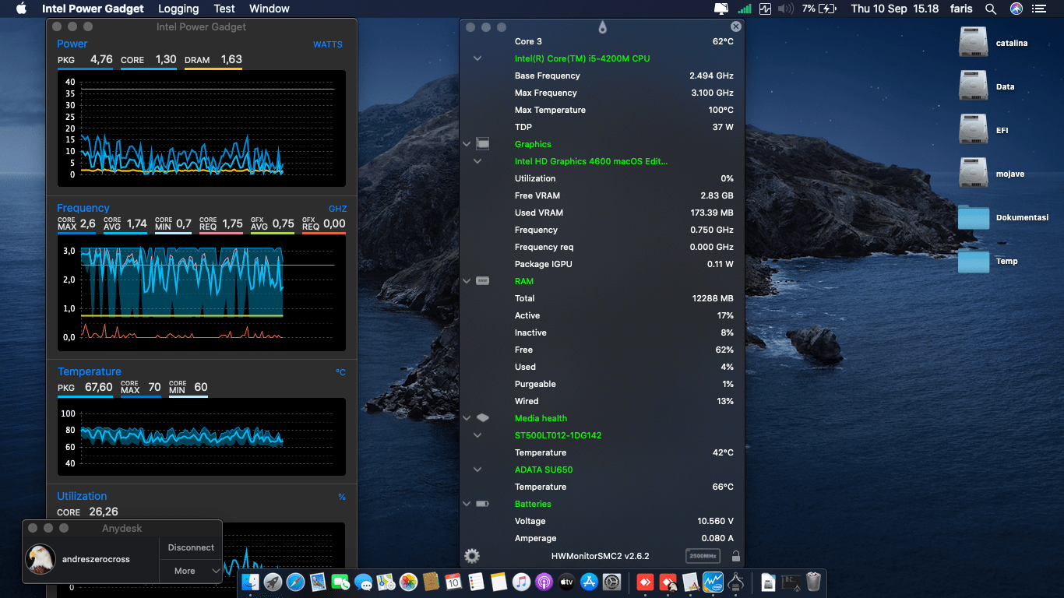This screenshot has height=598, width=1064.
Task: Click the volume speaker menu bar icon
Action: (x=786, y=9)
